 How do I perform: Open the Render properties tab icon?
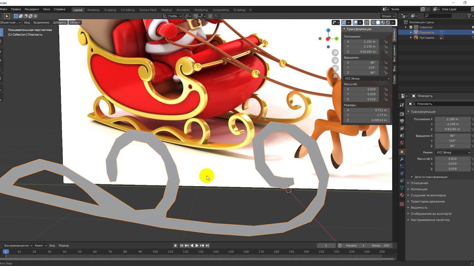click(x=402, y=114)
